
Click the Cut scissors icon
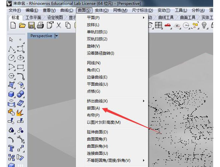pyautogui.click(x=59, y=26)
